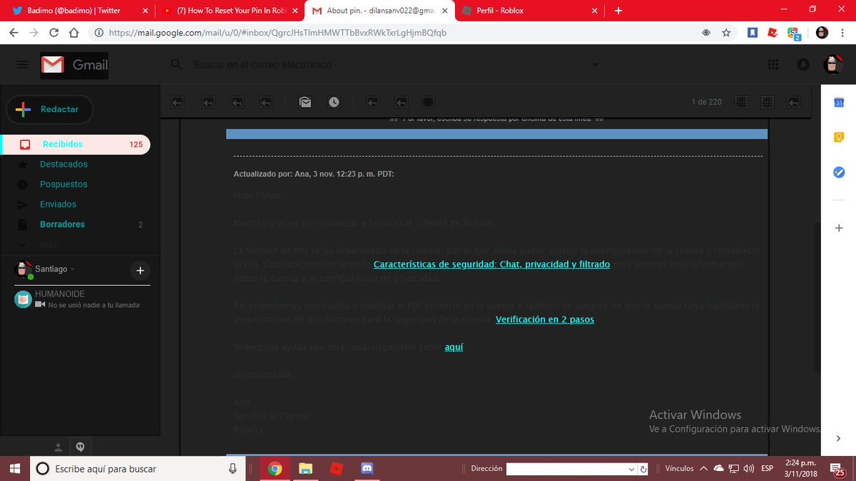
Task: Start a new hangouts conversation with plus
Action: tap(140, 270)
